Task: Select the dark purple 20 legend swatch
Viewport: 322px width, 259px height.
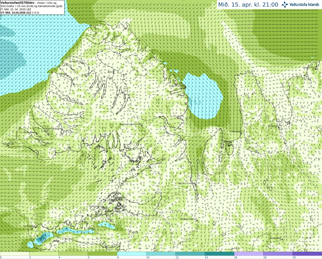Action: coord(307,254)
